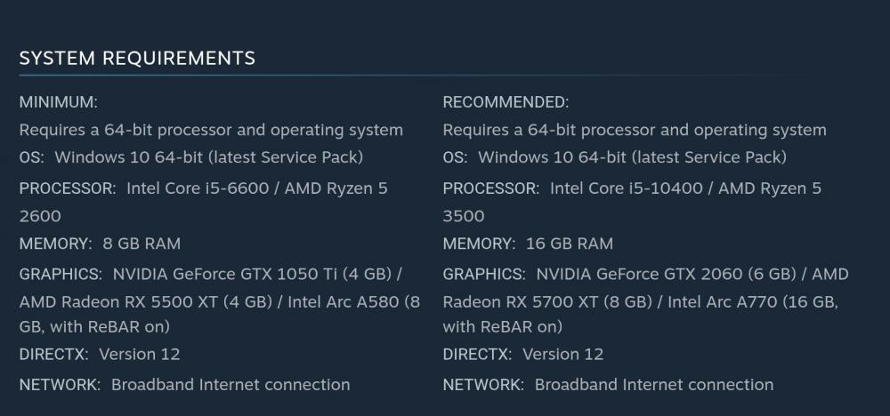Viewport: 890px width, 416px height.
Task: Click the RECOMMENDED column label
Action: (506, 102)
